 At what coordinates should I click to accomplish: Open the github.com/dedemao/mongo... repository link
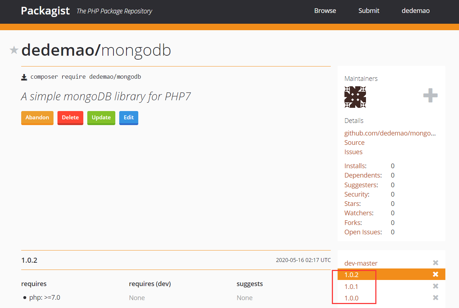[390, 133]
